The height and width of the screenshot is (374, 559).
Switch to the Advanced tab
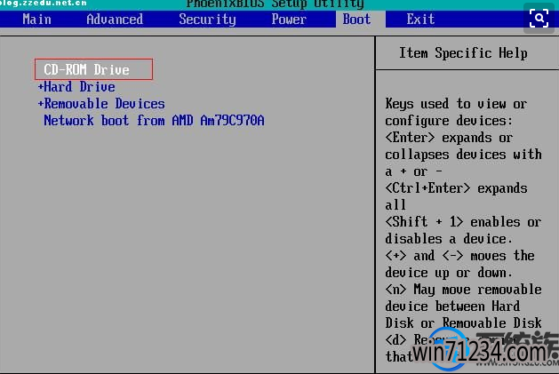[115, 20]
